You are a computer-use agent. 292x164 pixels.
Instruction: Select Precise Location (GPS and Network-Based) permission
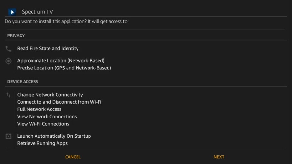[x=64, y=68]
